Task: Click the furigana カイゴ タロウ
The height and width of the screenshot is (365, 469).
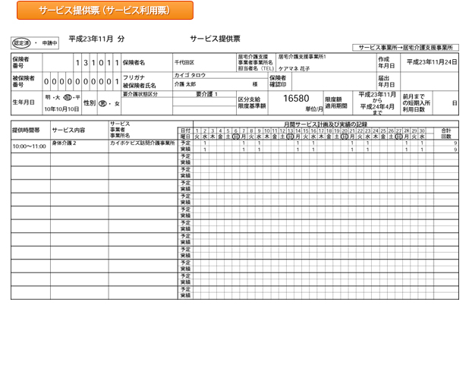Action: 190,75
